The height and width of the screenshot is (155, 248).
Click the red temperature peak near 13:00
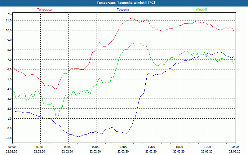pos(131,19)
